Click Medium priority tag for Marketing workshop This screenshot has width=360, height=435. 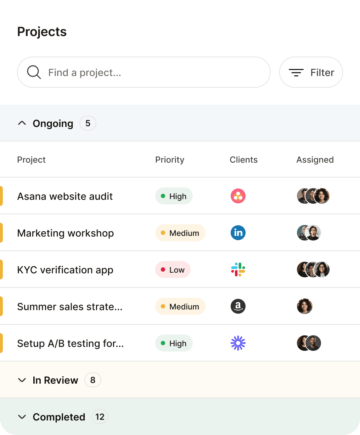point(180,233)
